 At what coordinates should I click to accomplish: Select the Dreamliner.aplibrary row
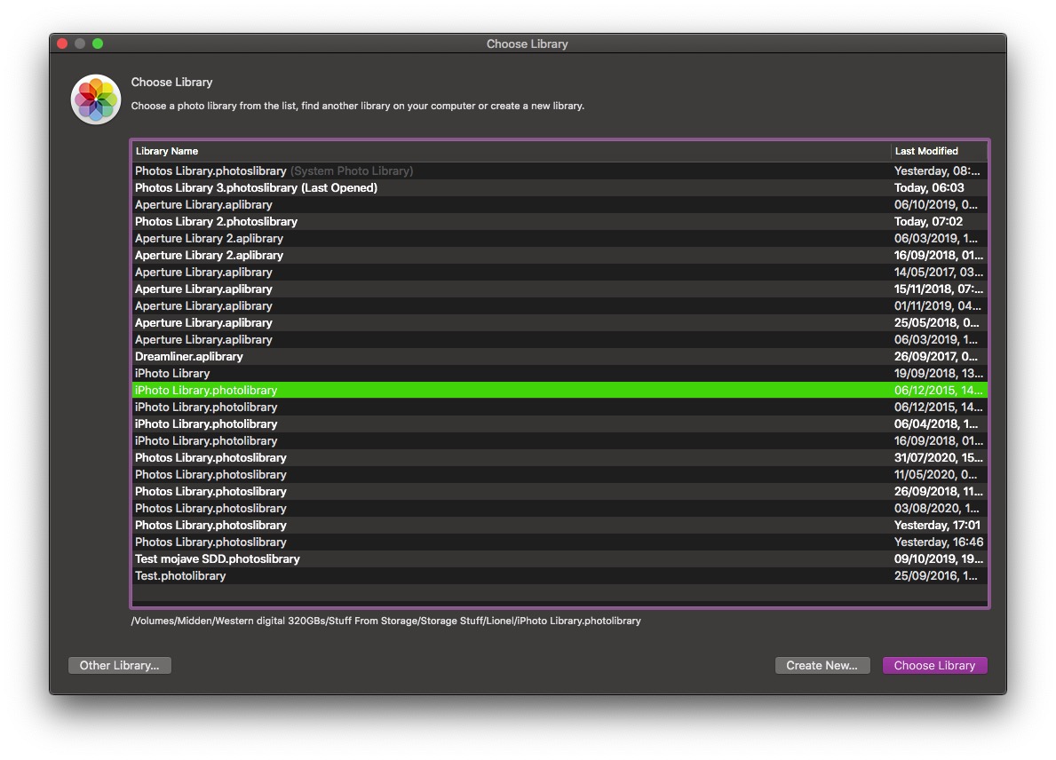pyautogui.click(x=560, y=356)
